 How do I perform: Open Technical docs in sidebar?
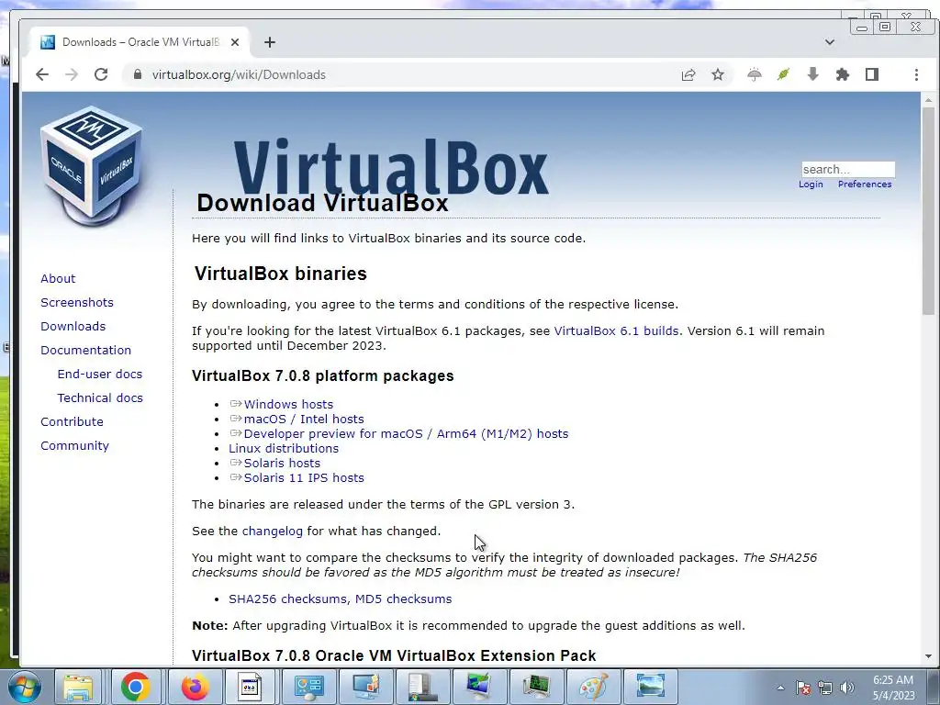click(x=99, y=398)
